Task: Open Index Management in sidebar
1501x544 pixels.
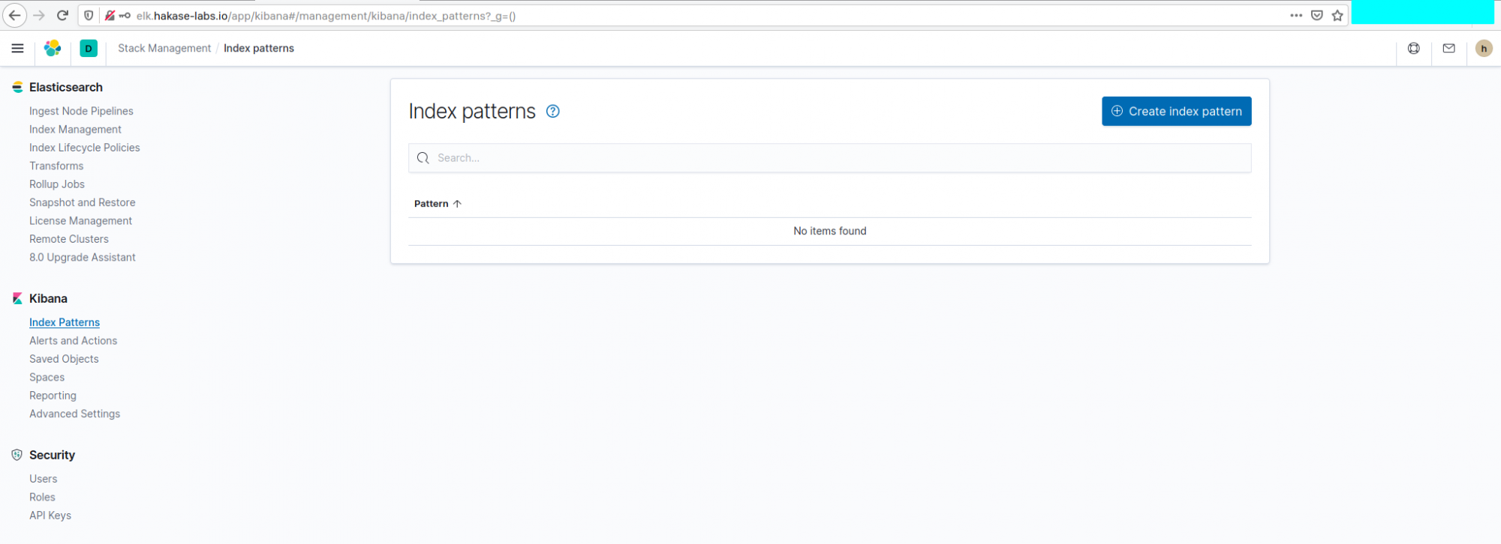Action: (75, 129)
